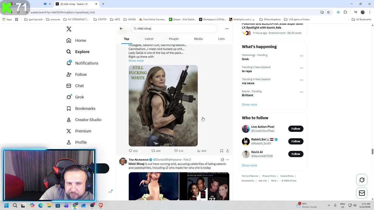This screenshot has width=374, height=210.
Task: Click the back arrow beside search box
Action: pyautogui.click(x=121, y=29)
